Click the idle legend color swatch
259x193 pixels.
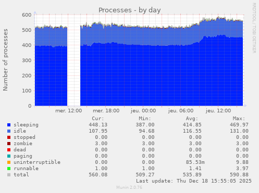tap(9, 131)
